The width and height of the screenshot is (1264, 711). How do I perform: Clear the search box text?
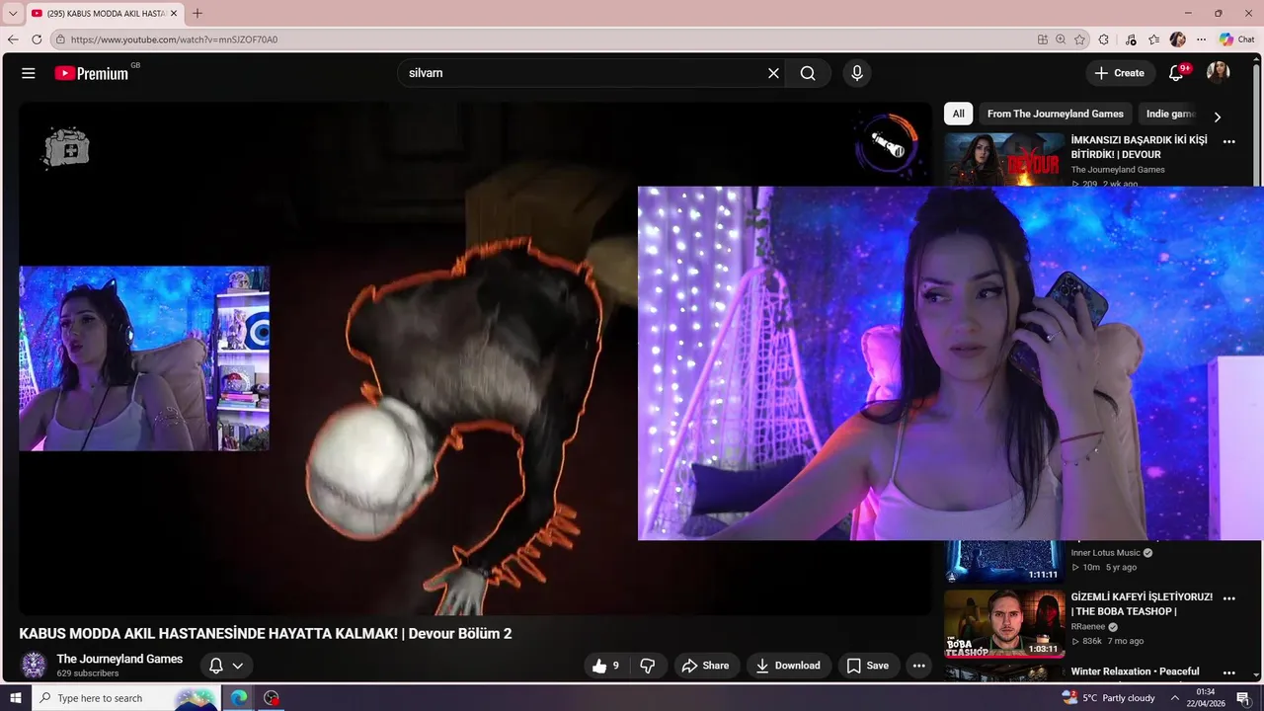(x=773, y=73)
